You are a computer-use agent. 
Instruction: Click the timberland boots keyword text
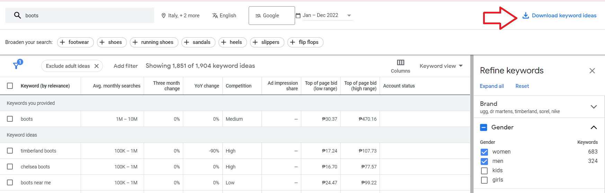(38, 151)
